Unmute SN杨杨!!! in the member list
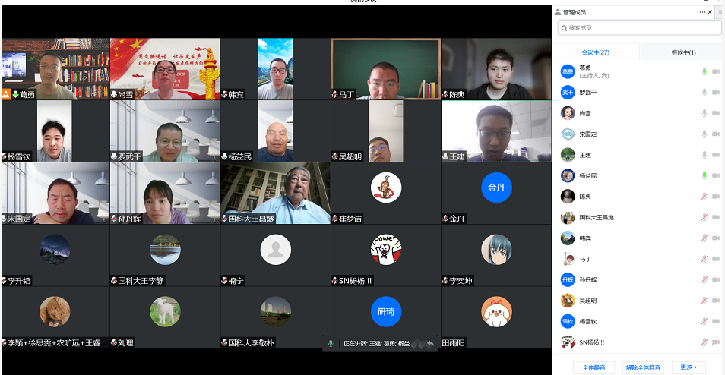The image size is (725, 375). (x=704, y=342)
